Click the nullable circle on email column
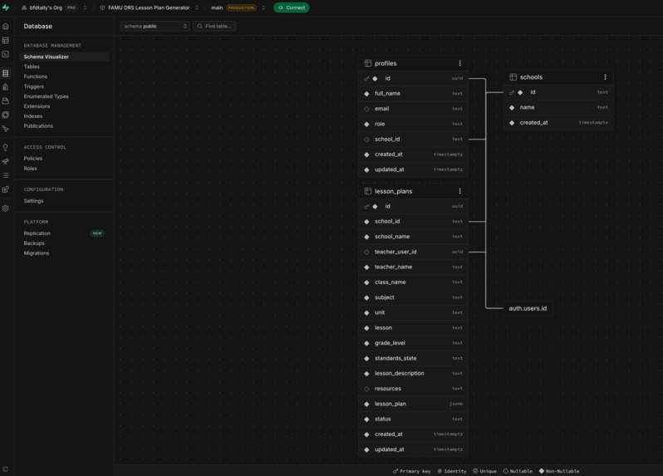The width and height of the screenshot is (663, 476). pos(366,109)
